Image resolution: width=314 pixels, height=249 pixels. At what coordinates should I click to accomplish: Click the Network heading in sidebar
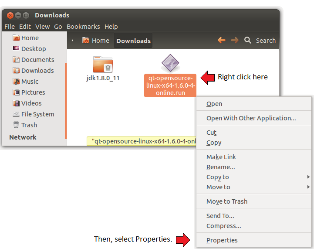23,137
